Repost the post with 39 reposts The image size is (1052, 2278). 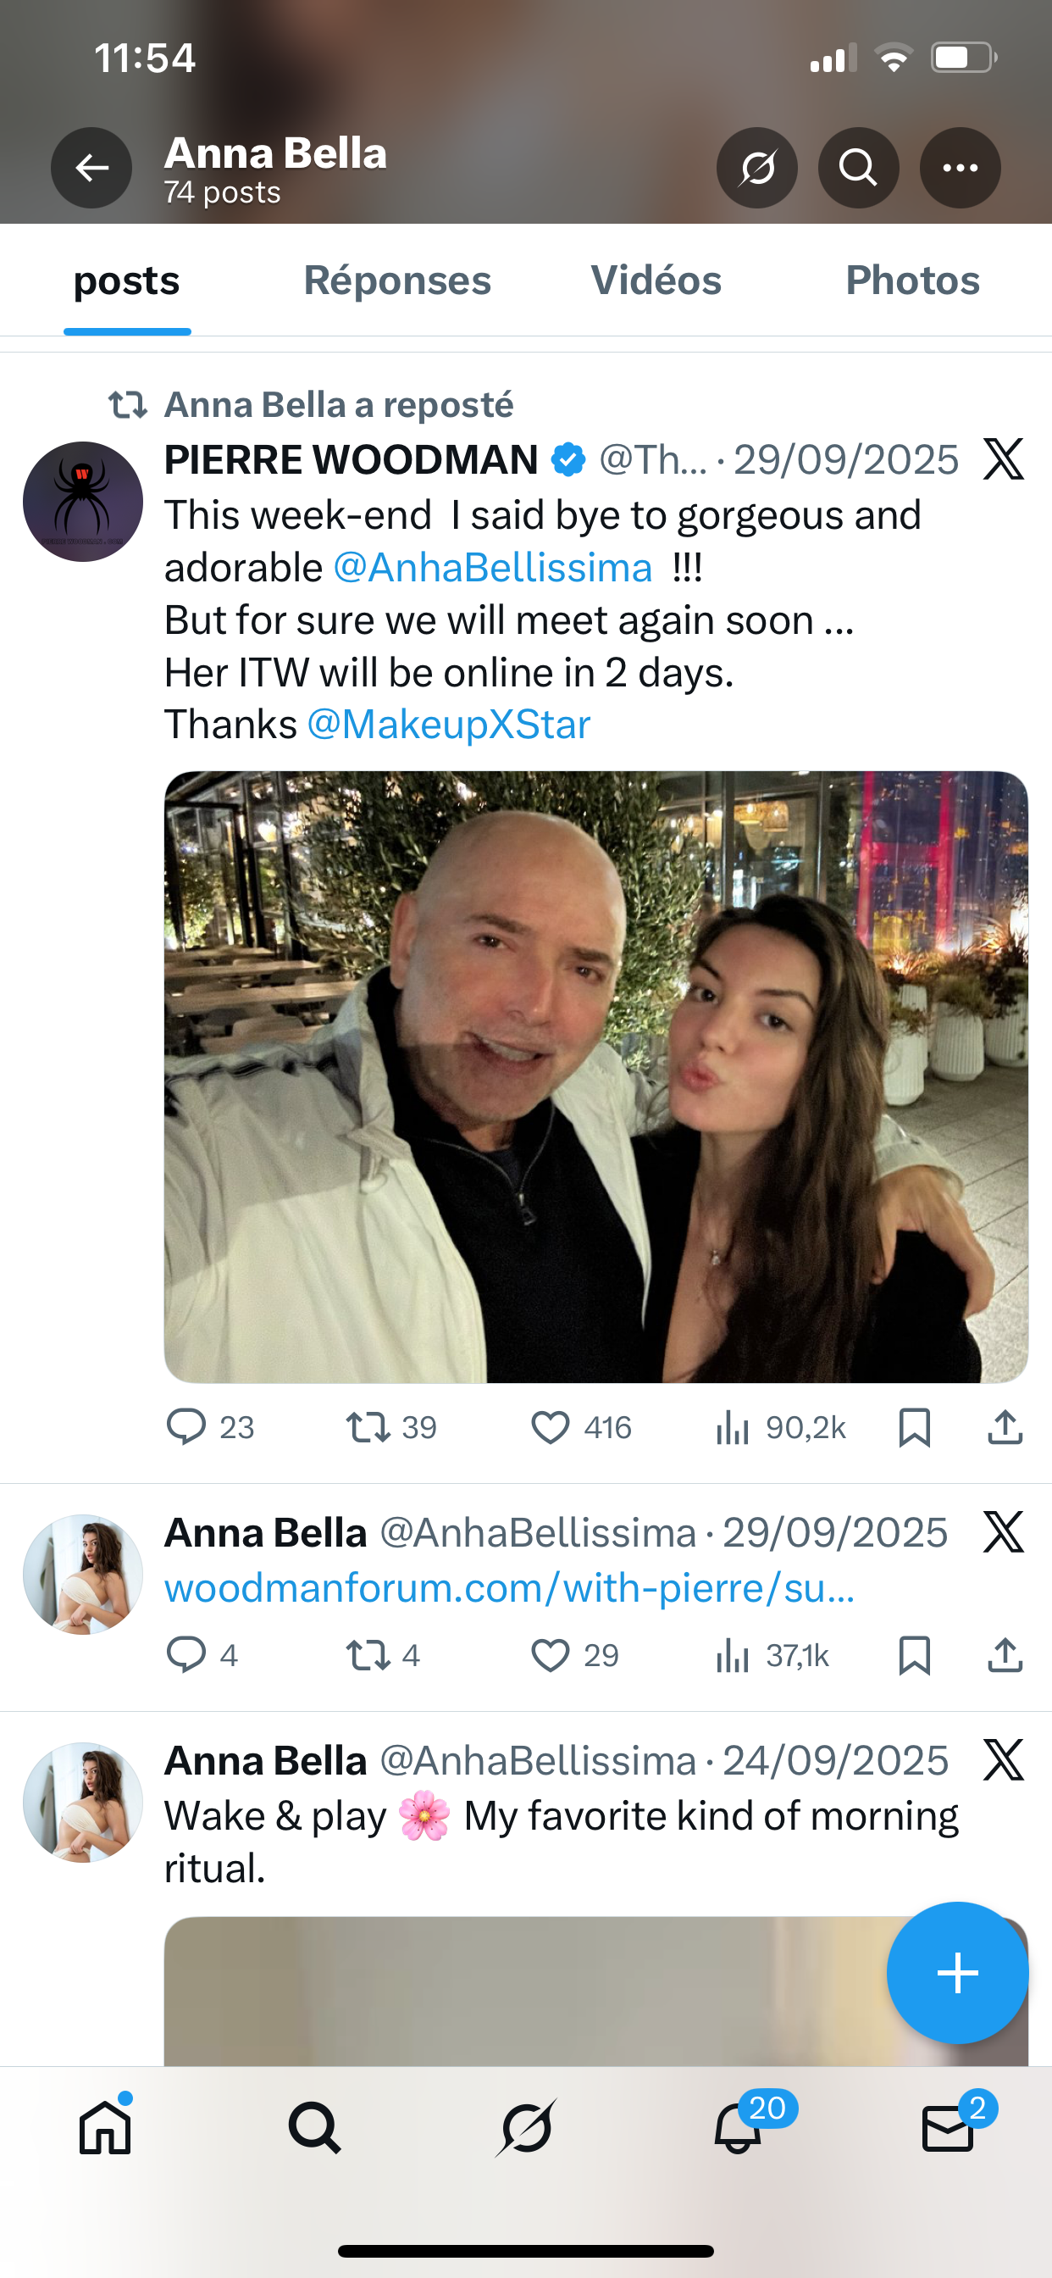pos(368,1427)
